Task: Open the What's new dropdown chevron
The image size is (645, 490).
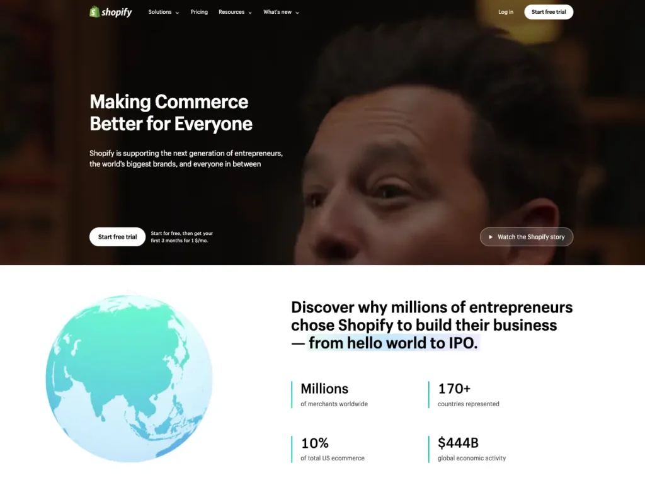Action: pos(297,13)
